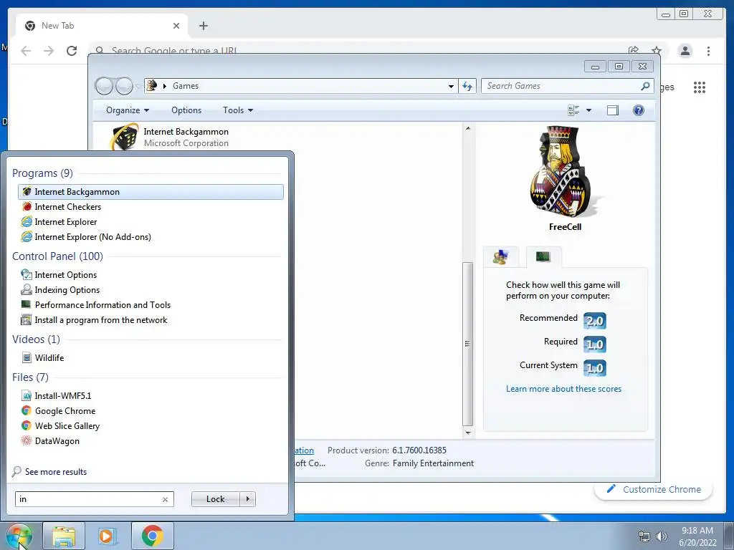Expand the Games address bar history dropdown
This screenshot has width=734, height=550.
coord(451,86)
